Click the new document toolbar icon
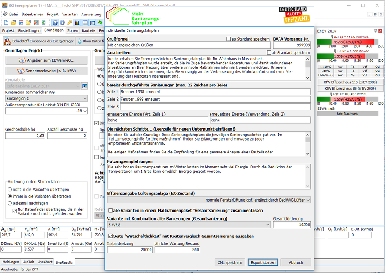This screenshot has height=273, width=385. point(6,22)
